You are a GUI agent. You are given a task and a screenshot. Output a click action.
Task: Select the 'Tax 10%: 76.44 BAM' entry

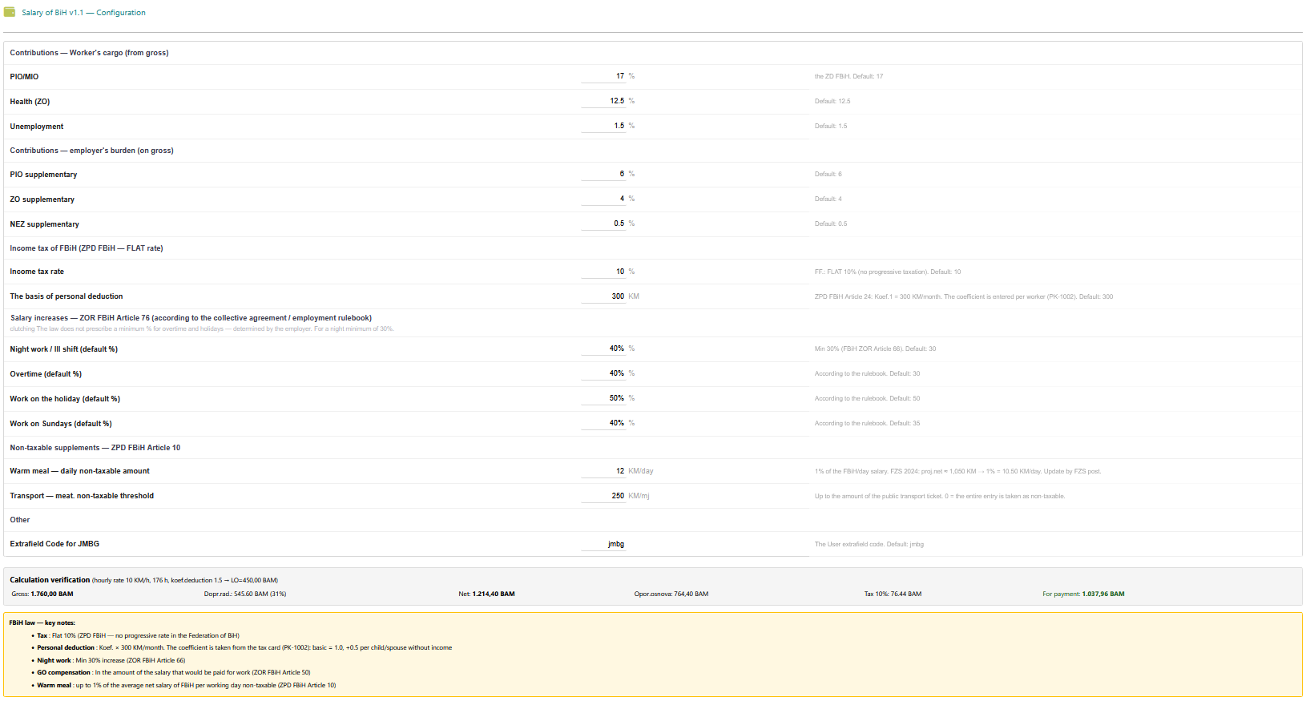point(893,594)
